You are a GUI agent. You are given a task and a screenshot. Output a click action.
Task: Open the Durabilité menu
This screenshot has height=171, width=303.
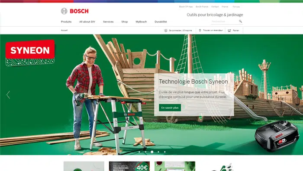click(x=161, y=22)
